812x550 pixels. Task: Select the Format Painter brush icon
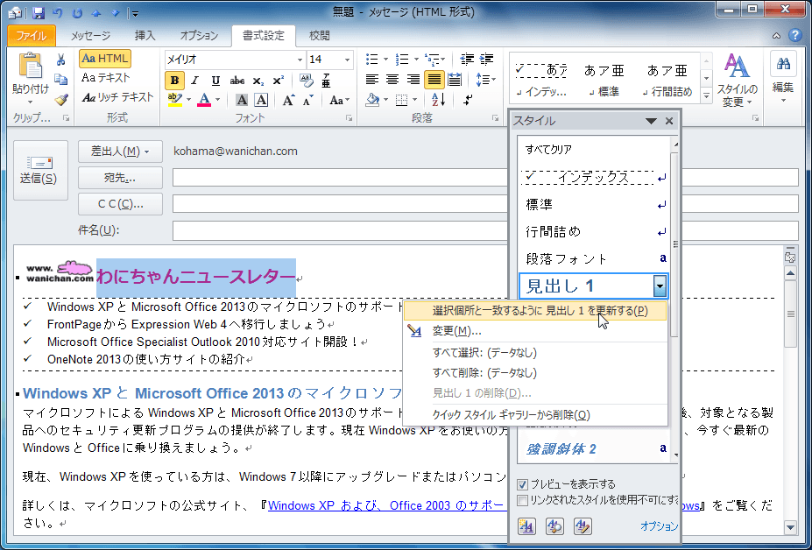coord(60,98)
